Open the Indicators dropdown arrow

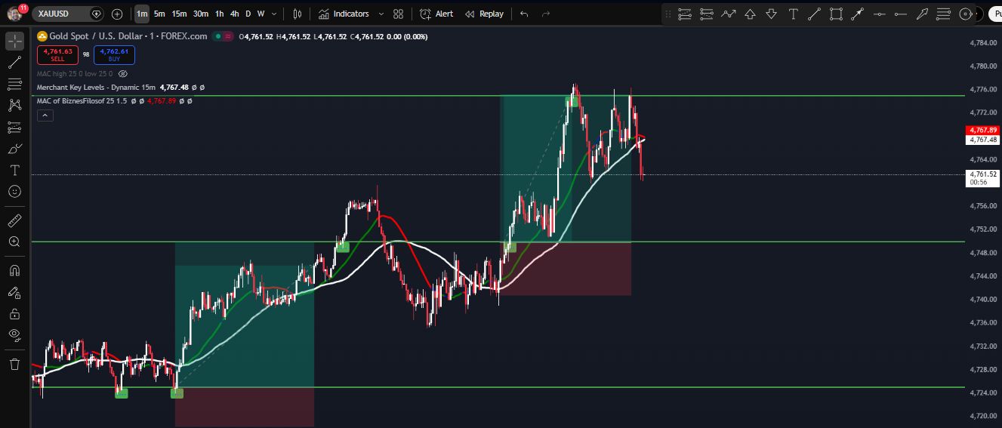pyautogui.click(x=381, y=14)
